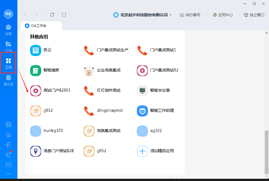The image size is (269, 181).
Task: Minimize the window
Action: tap(245, 4)
